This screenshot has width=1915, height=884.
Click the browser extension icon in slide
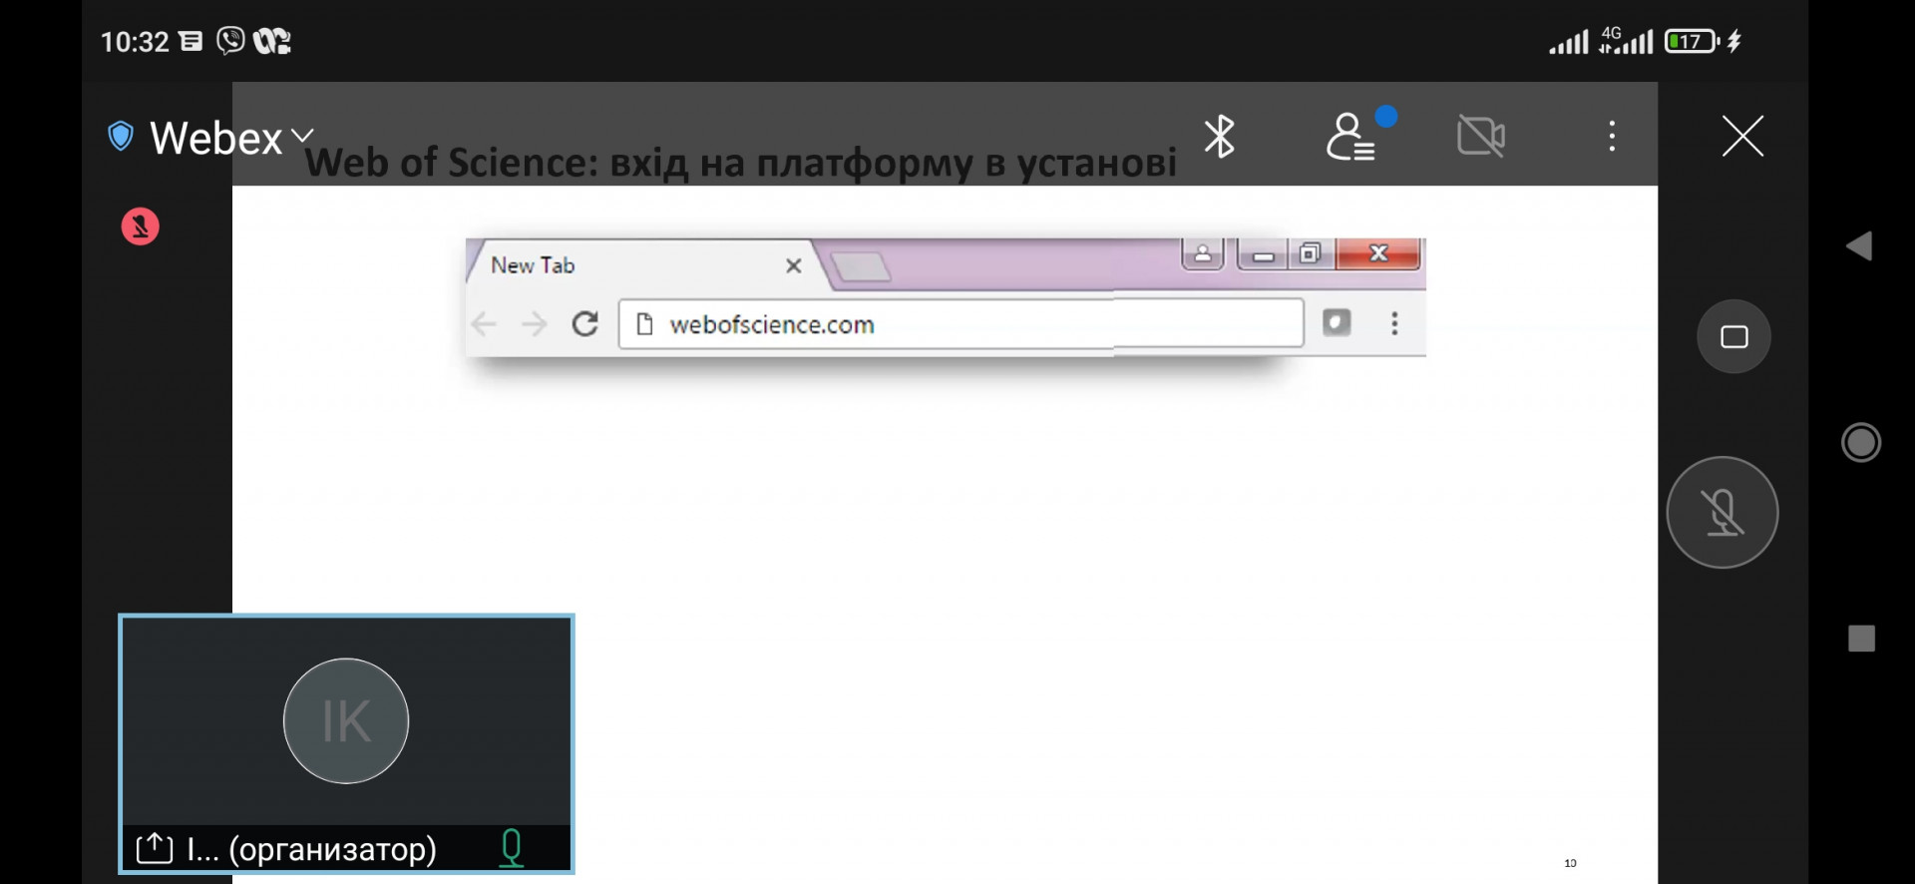[1337, 322]
